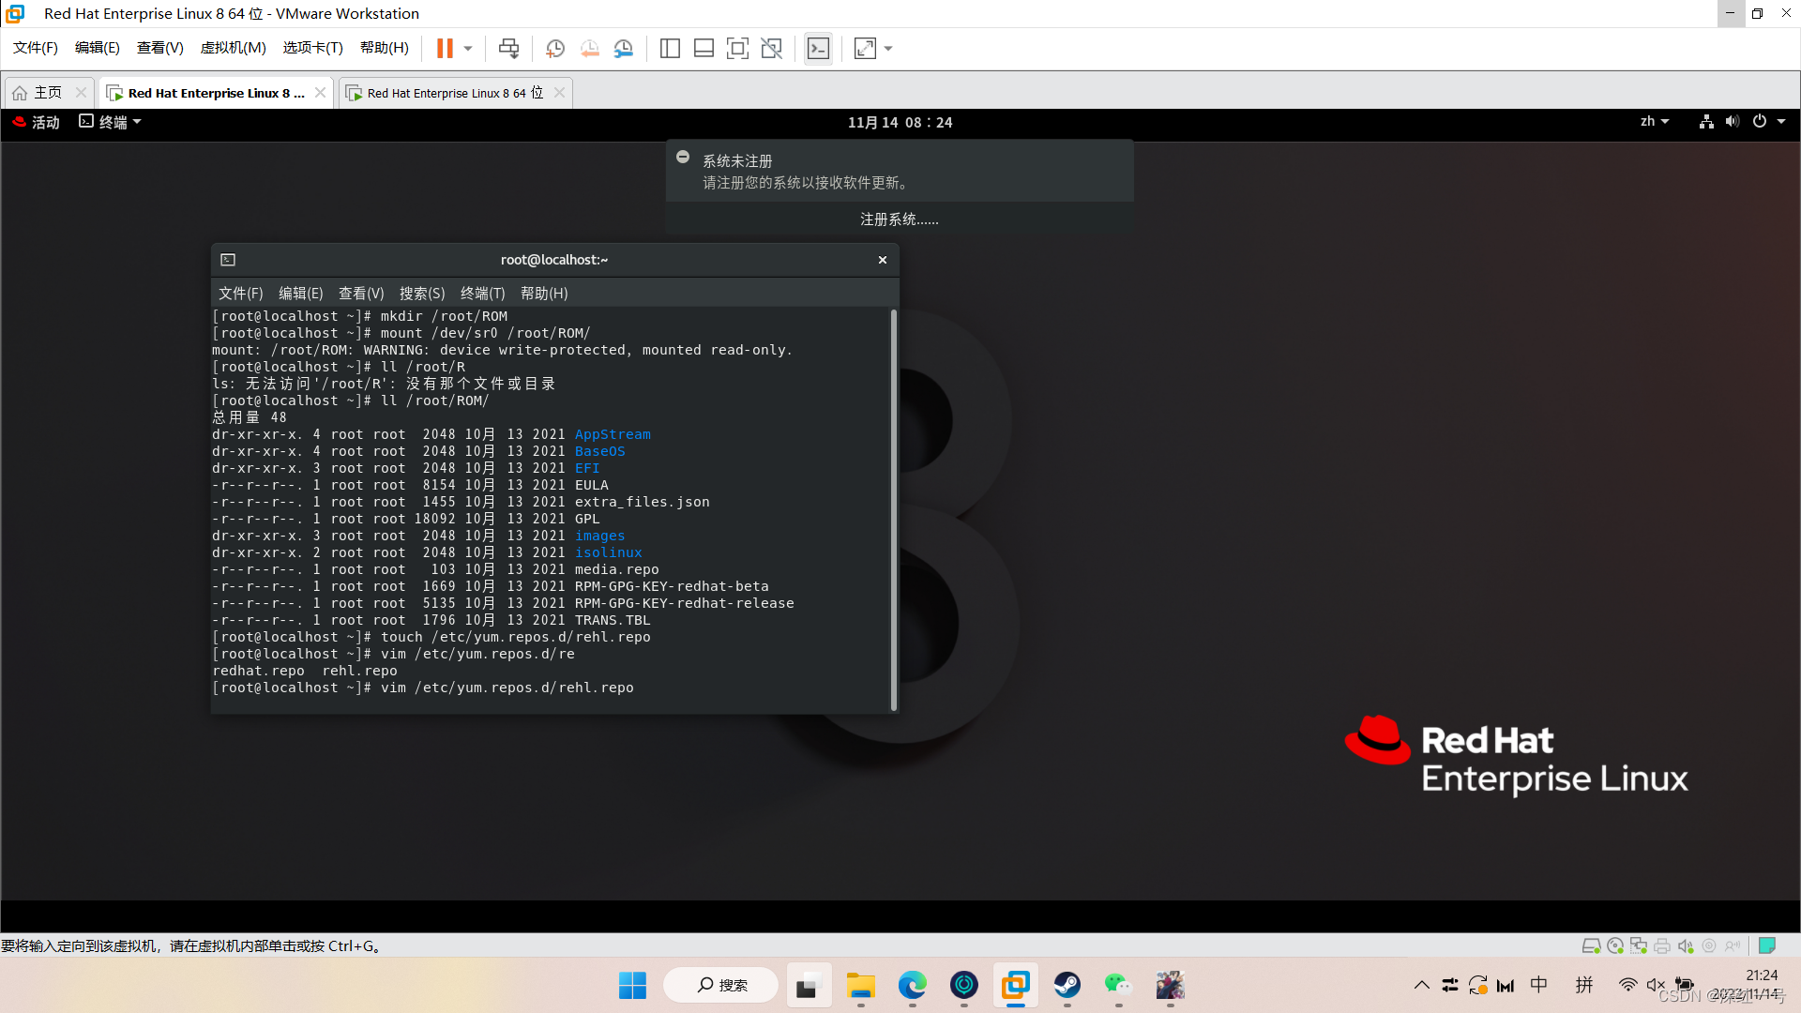
Task: Click the 活动 activities button
Action: (x=36, y=122)
